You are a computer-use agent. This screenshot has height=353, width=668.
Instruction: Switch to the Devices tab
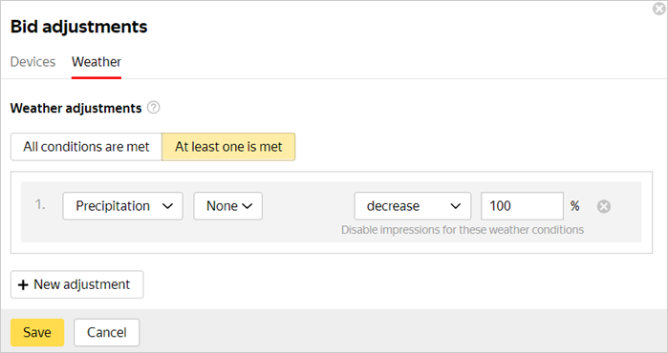tap(32, 62)
